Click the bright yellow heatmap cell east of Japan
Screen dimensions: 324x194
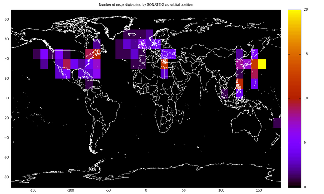pos(262,63)
